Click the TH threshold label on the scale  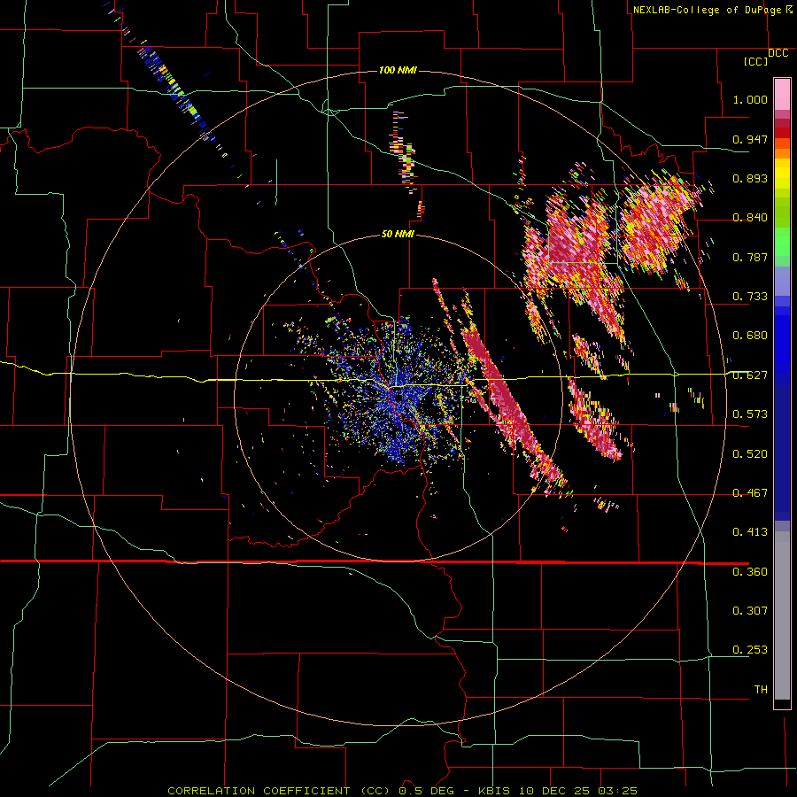[761, 690]
